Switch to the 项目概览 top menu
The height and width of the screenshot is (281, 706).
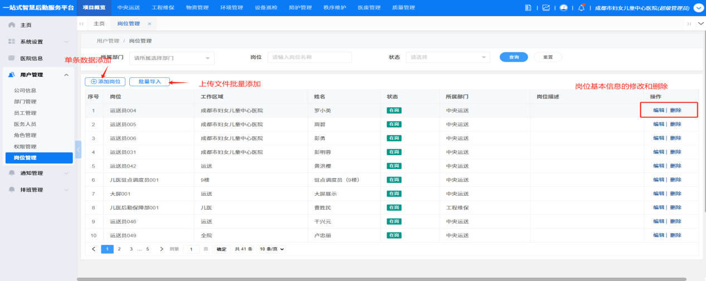pyautogui.click(x=94, y=8)
